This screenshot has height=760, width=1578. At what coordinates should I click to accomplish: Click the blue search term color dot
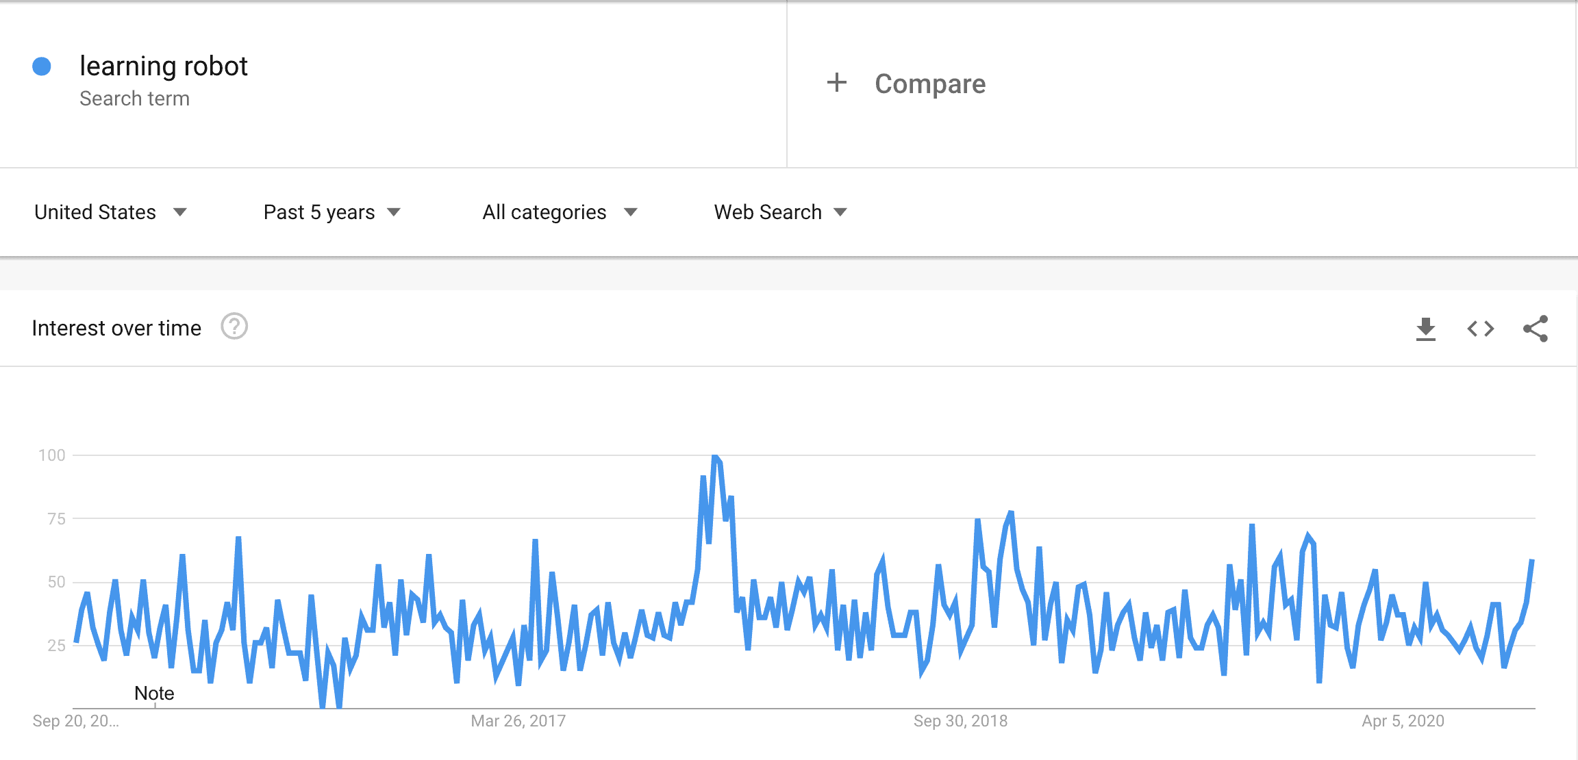[43, 66]
